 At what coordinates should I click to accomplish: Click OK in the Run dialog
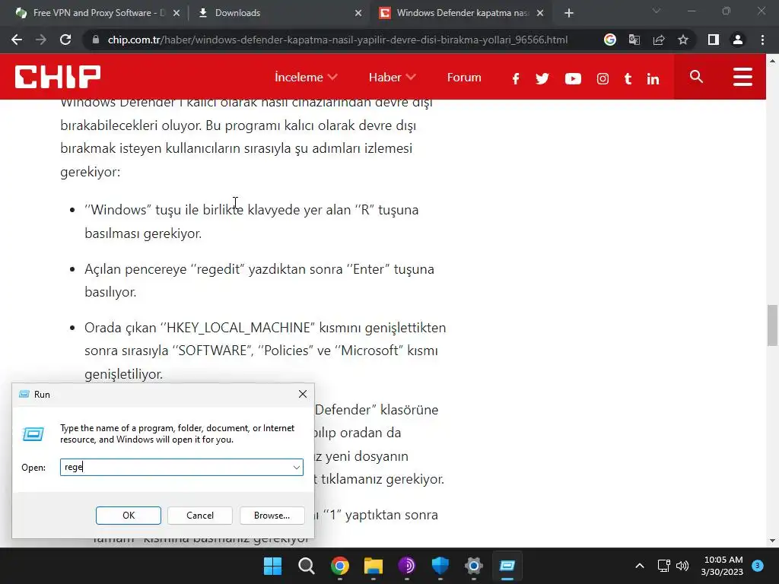tap(128, 516)
